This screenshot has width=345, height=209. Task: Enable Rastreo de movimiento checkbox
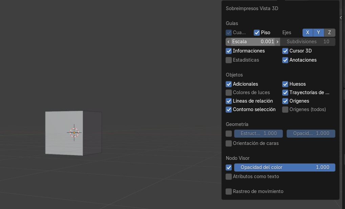pos(229,191)
